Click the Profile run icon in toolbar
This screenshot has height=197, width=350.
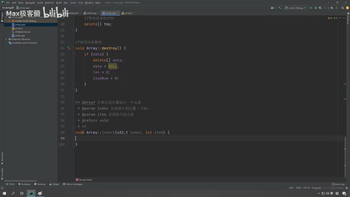click(325, 8)
